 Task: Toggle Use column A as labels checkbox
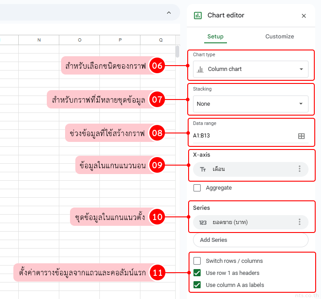[197, 285]
